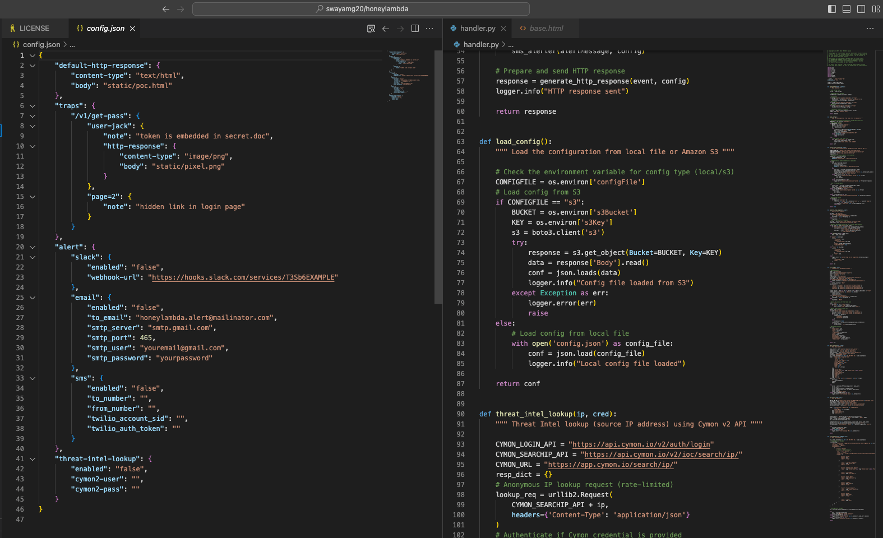Image resolution: width=883 pixels, height=538 pixels.
Task: Open preview changes icon in left editor
Action: [371, 29]
